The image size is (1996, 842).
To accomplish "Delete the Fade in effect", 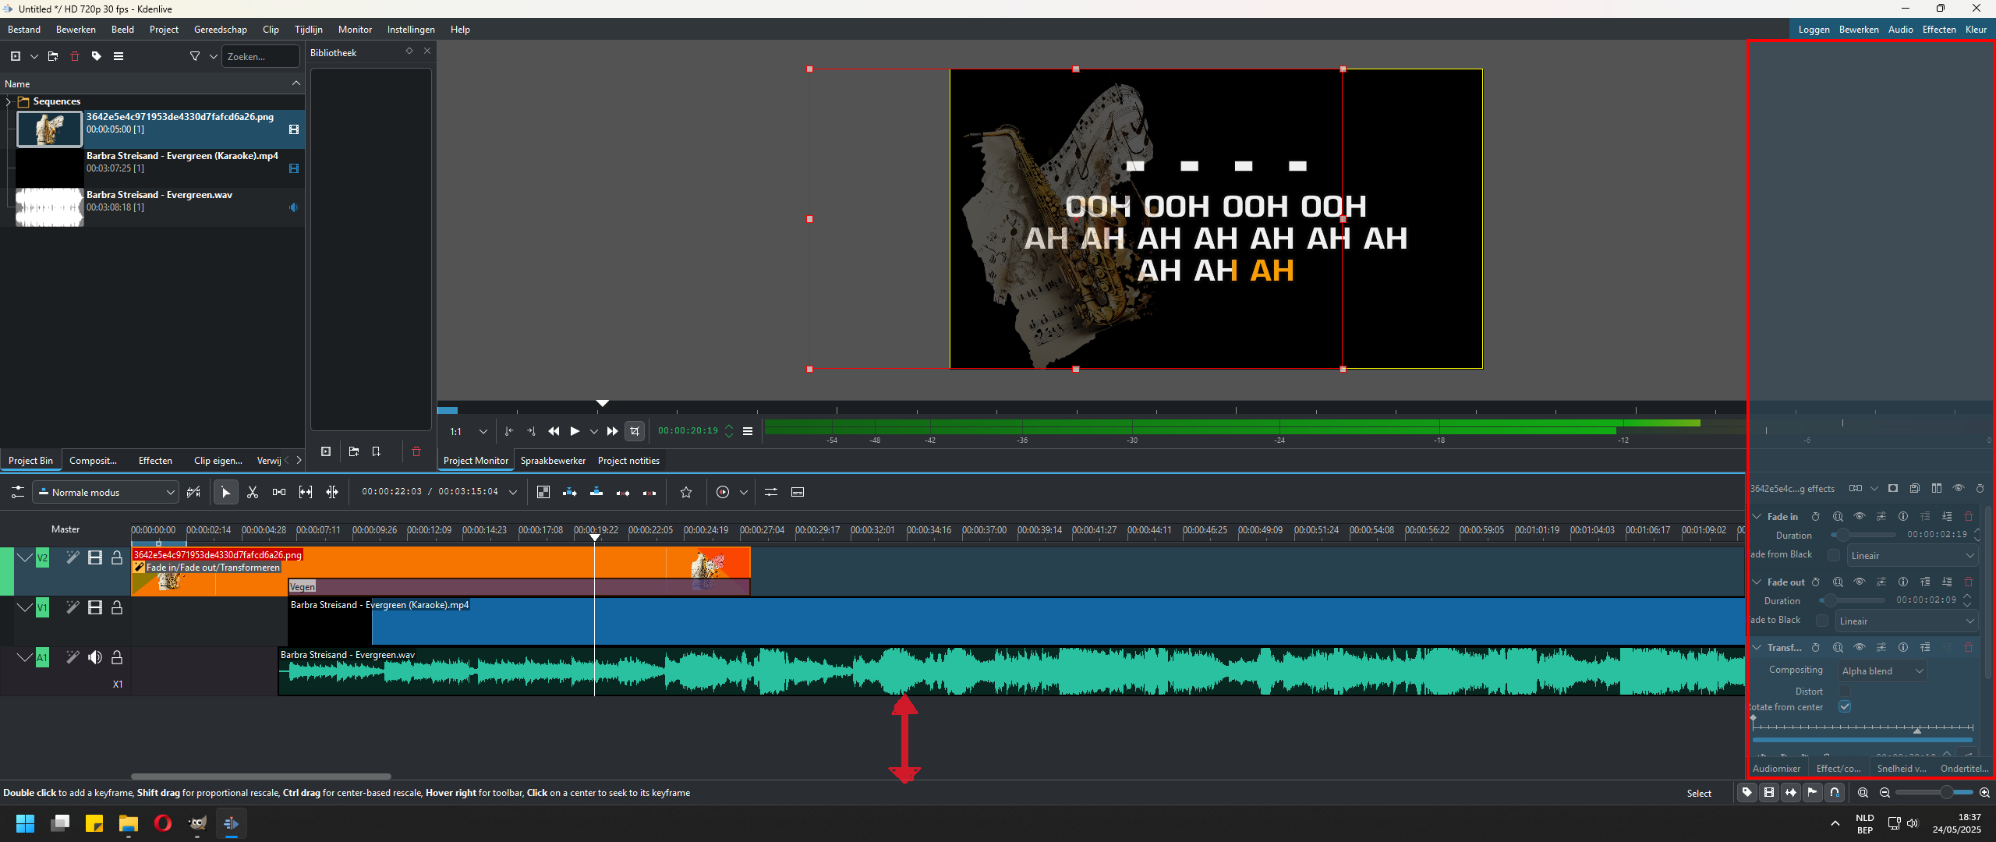I will (1969, 516).
